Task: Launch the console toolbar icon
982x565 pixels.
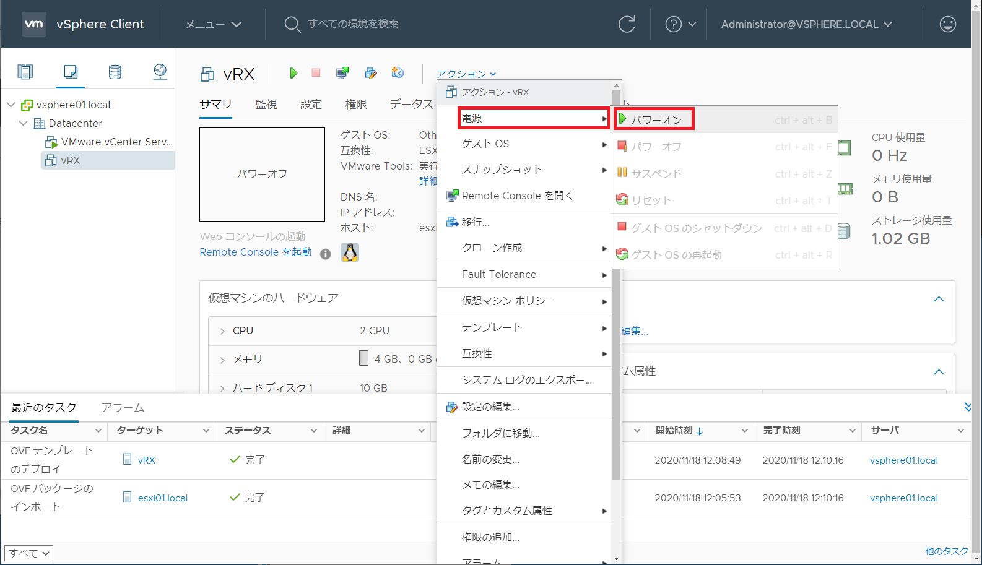Action: (x=342, y=73)
